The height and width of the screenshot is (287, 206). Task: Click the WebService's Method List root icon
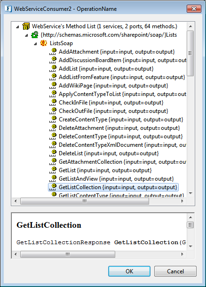[x=26, y=26]
